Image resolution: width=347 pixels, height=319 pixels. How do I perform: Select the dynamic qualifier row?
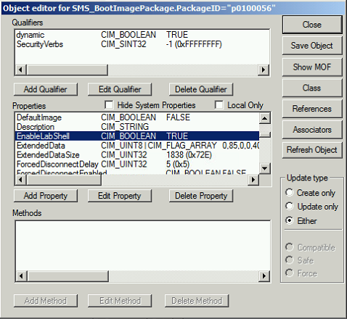tap(142, 35)
